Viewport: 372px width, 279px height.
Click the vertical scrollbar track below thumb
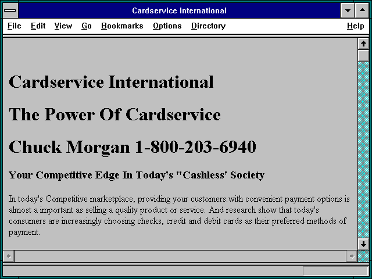363,150
